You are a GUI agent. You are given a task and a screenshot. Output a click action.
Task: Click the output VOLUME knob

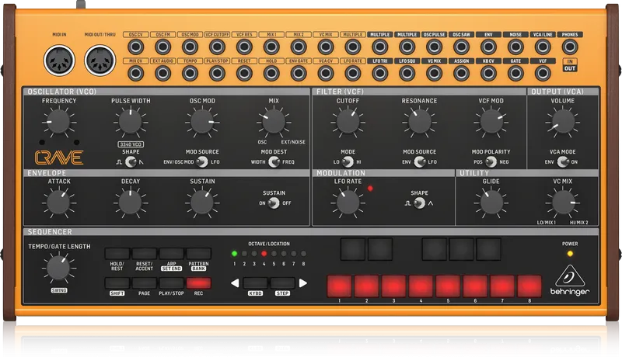[563, 122]
